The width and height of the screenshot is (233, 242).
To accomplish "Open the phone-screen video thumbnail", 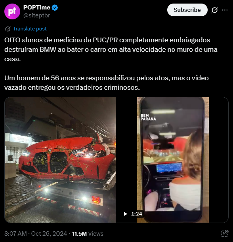I will [x=172, y=160].
